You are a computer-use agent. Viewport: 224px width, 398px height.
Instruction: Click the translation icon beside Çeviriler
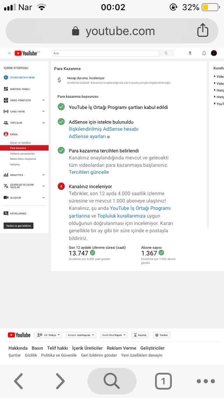click(6, 186)
